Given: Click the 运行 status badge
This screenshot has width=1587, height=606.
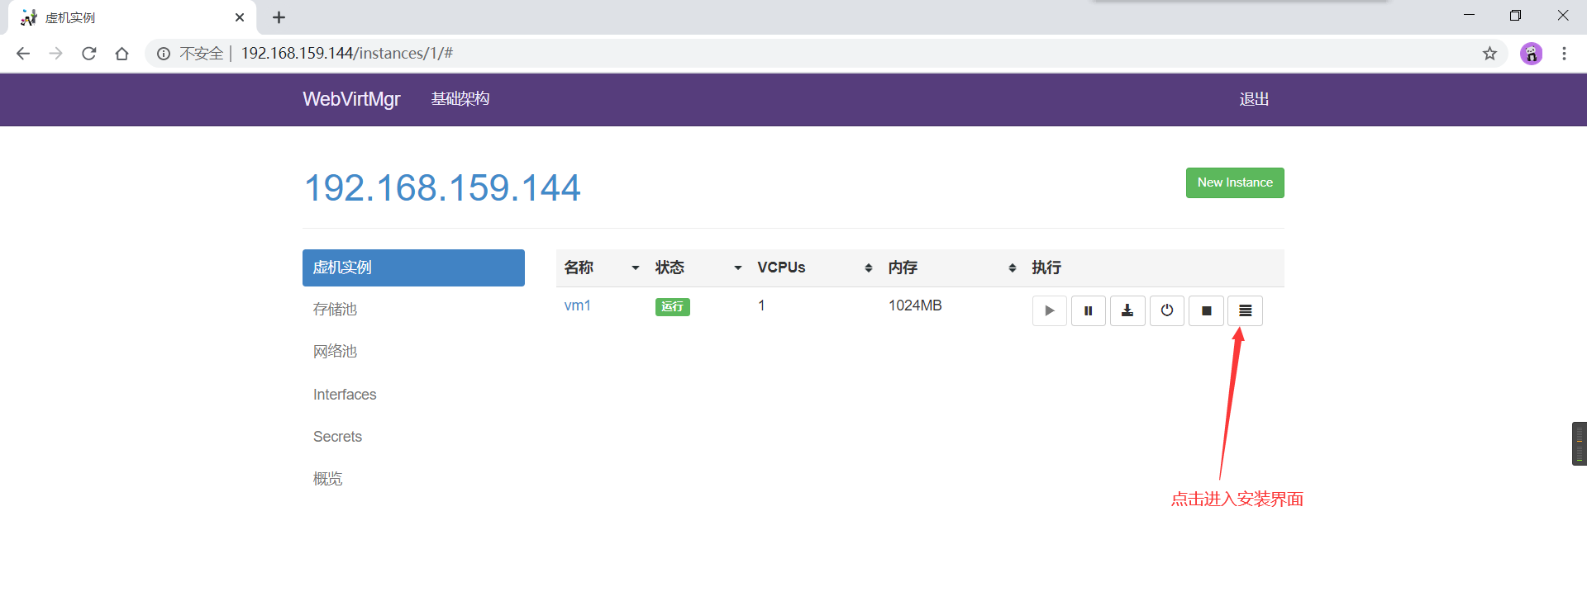Looking at the screenshot, I should (673, 307).
